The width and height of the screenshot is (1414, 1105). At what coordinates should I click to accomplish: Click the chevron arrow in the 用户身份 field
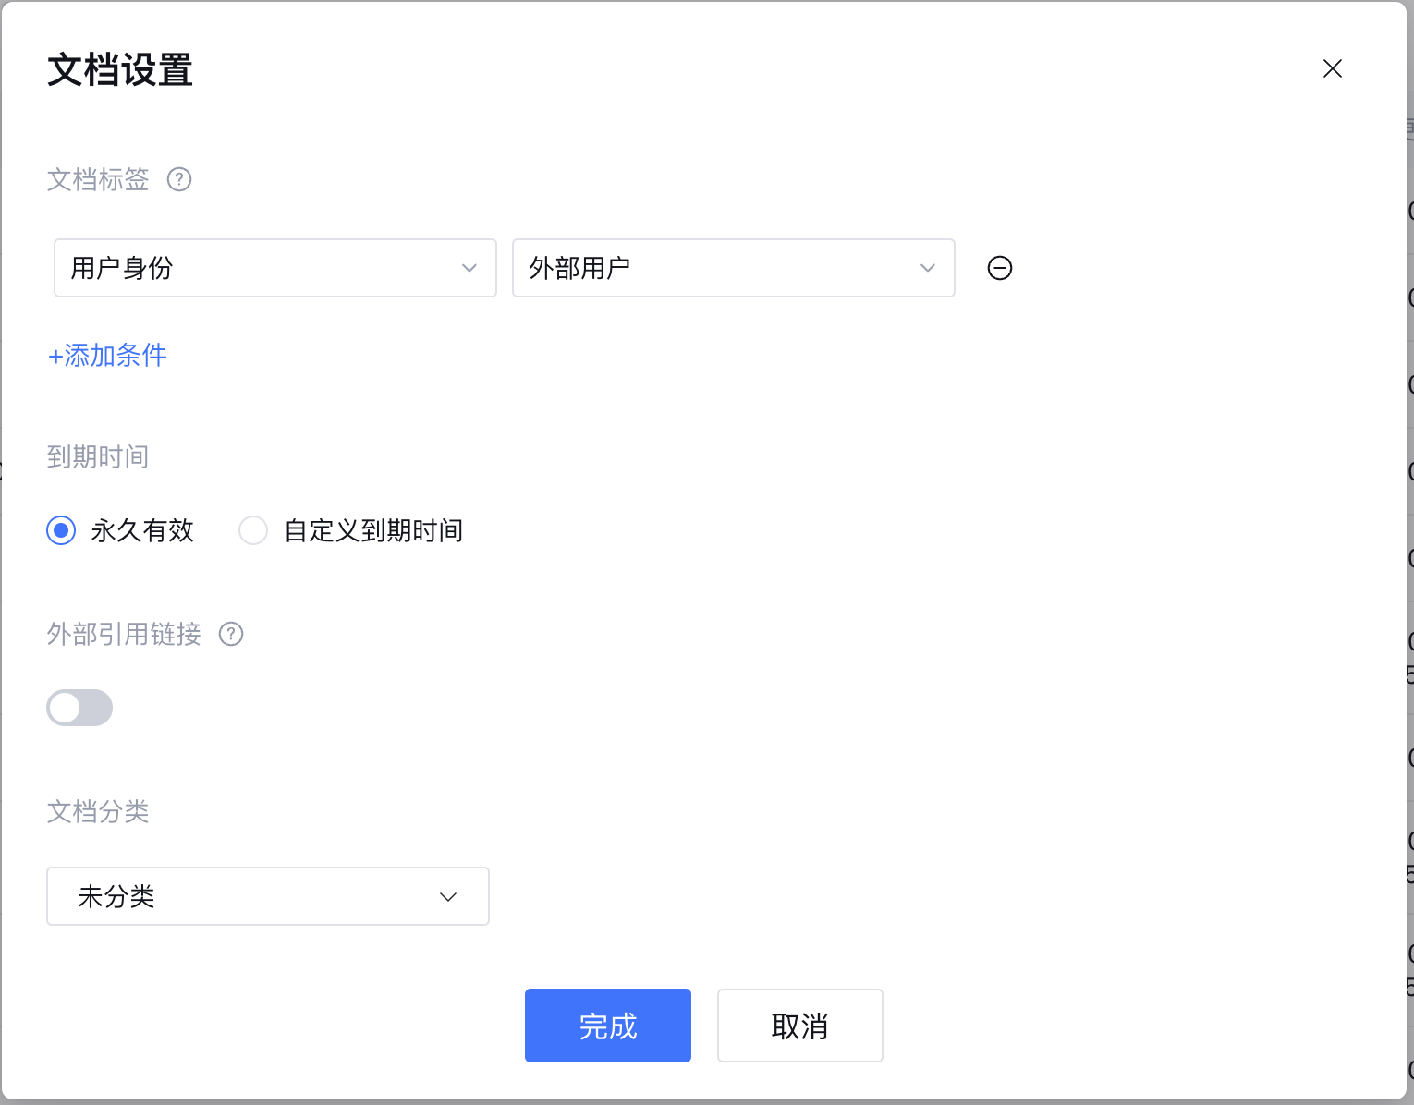tap(469, 268)
